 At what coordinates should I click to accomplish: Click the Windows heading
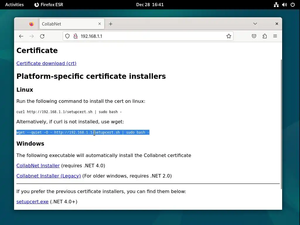[x=30, y=144]
